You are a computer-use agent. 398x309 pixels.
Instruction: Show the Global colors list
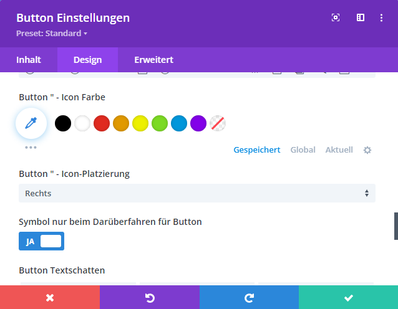(x=303, y=150)
